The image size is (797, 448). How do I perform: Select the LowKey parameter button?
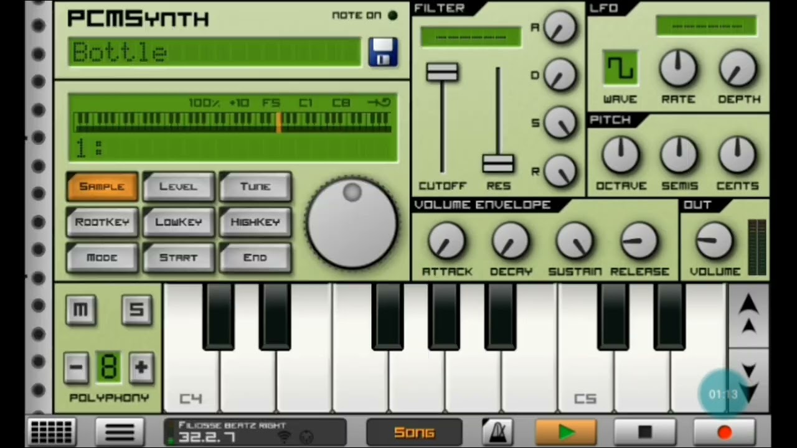click(179, 222)
